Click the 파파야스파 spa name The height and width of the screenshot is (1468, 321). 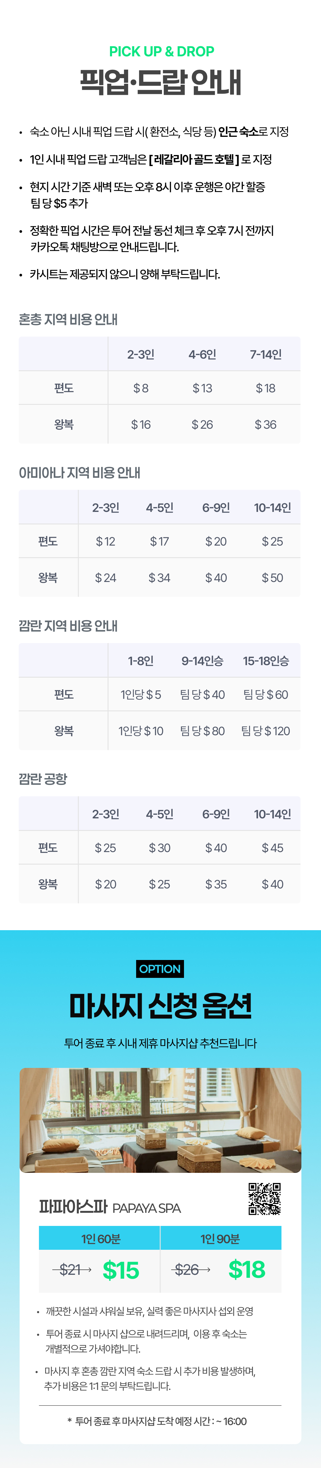pos(73,1207)
